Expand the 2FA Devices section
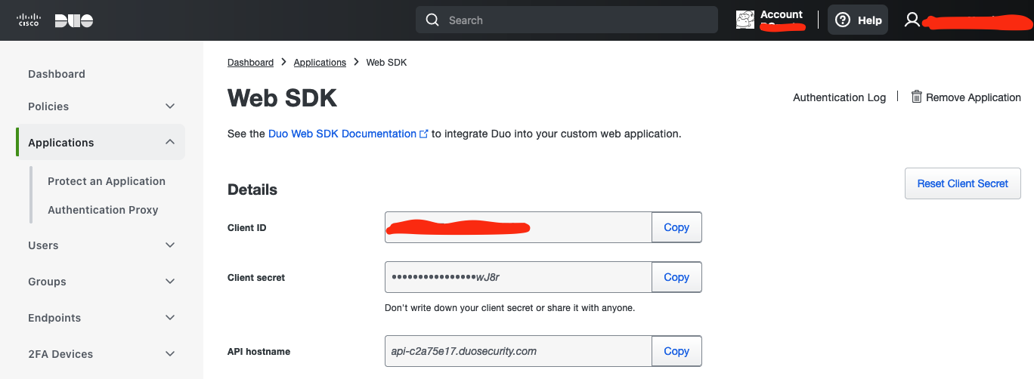Viewport: 1034px width, 379px height. [x=170, y=354]
